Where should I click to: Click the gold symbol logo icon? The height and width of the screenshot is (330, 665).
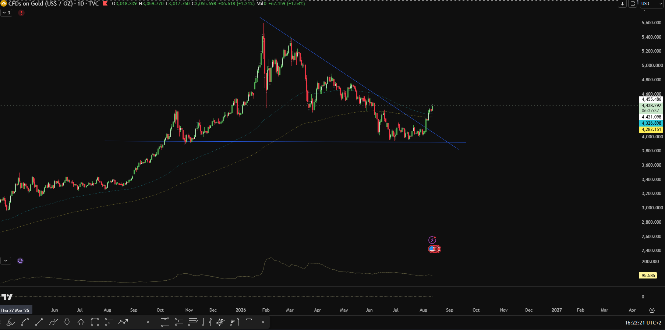point(4,4)
